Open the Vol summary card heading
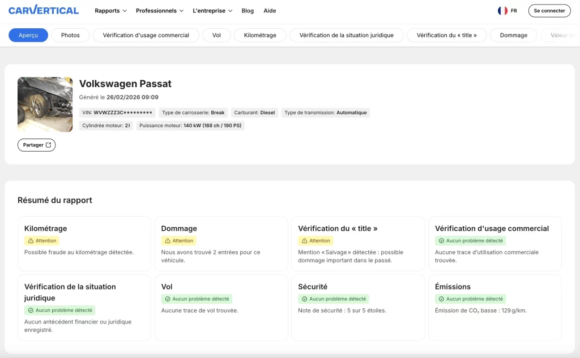 pos(167,287)
